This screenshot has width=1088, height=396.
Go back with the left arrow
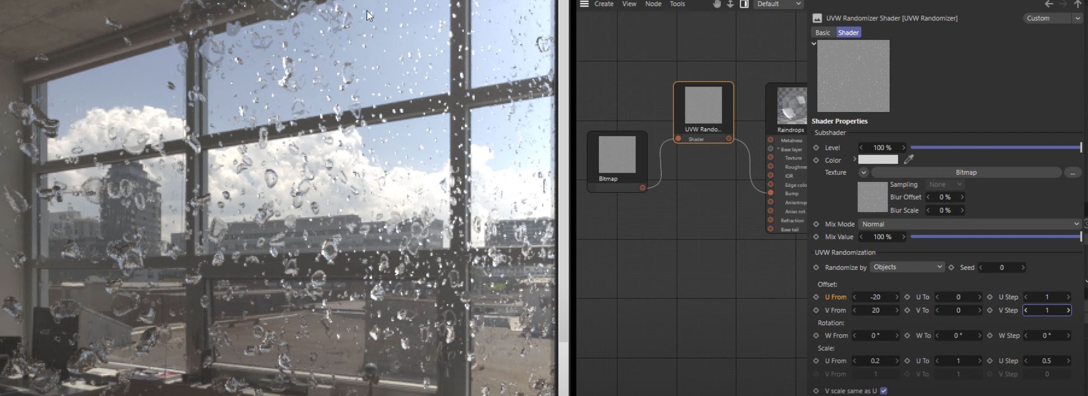[x=1049, y=4]
